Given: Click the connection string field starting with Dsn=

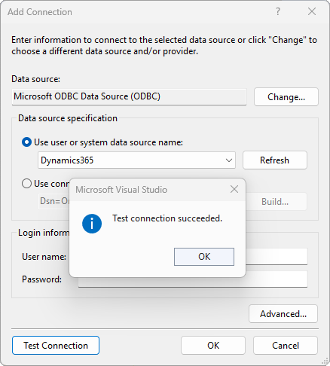Looking at the screenshot, I should point(53,201).
